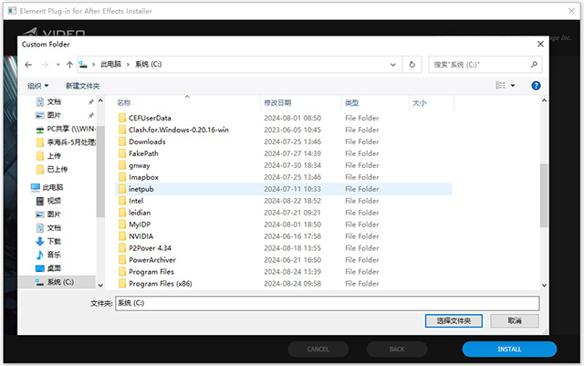Click the file list scrollbar thumb
Viewport: 584px width, 366px height.
(544, 195)
